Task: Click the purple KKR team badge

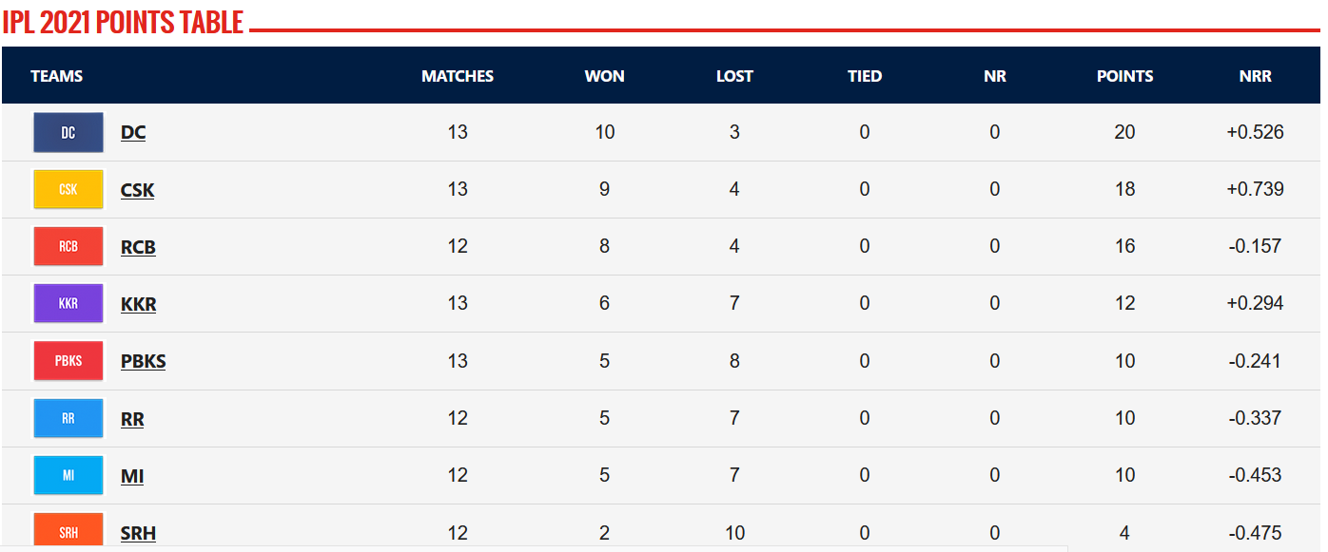Action: point(68,303)
